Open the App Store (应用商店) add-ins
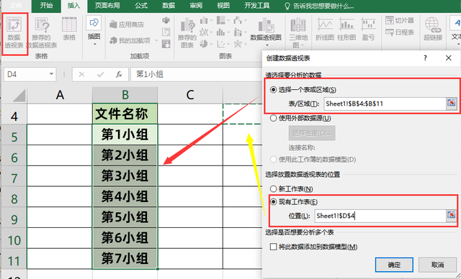 point(127,24)
